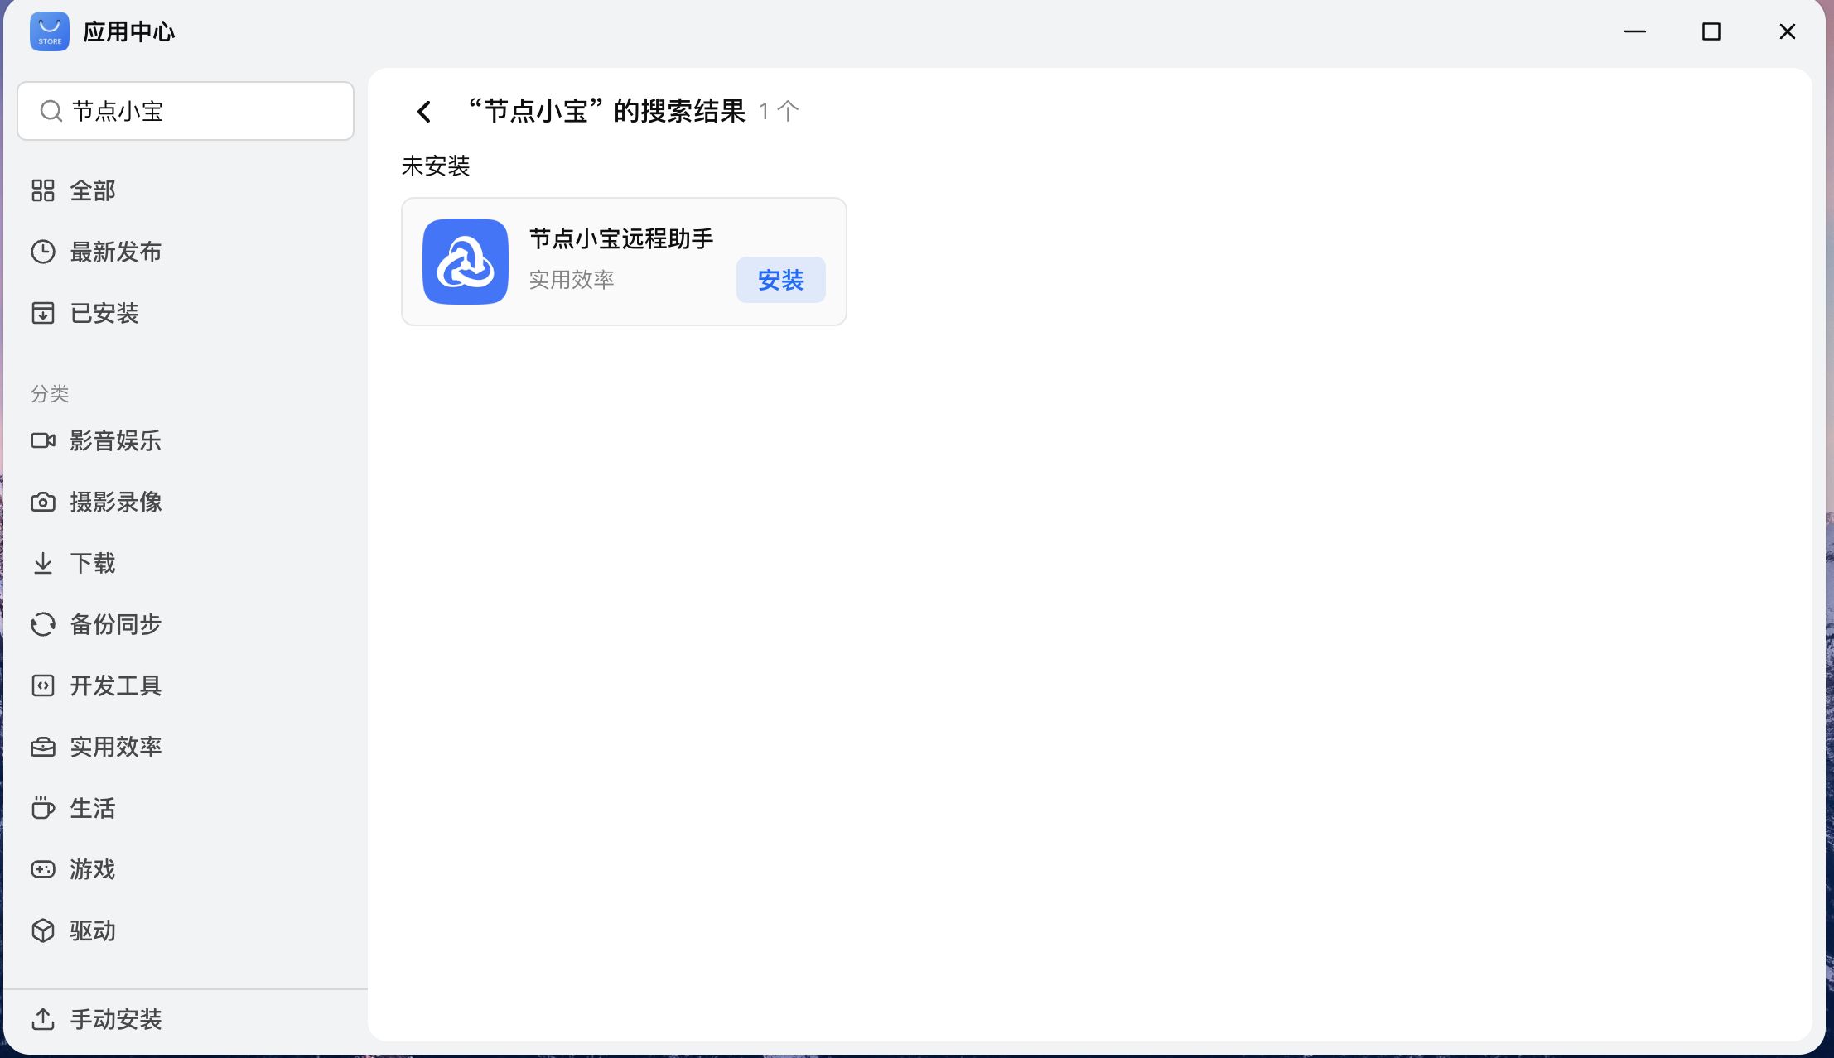Click the search magnifier icon
Viewport: 1834px width, 1058px height.
point(51,111)
